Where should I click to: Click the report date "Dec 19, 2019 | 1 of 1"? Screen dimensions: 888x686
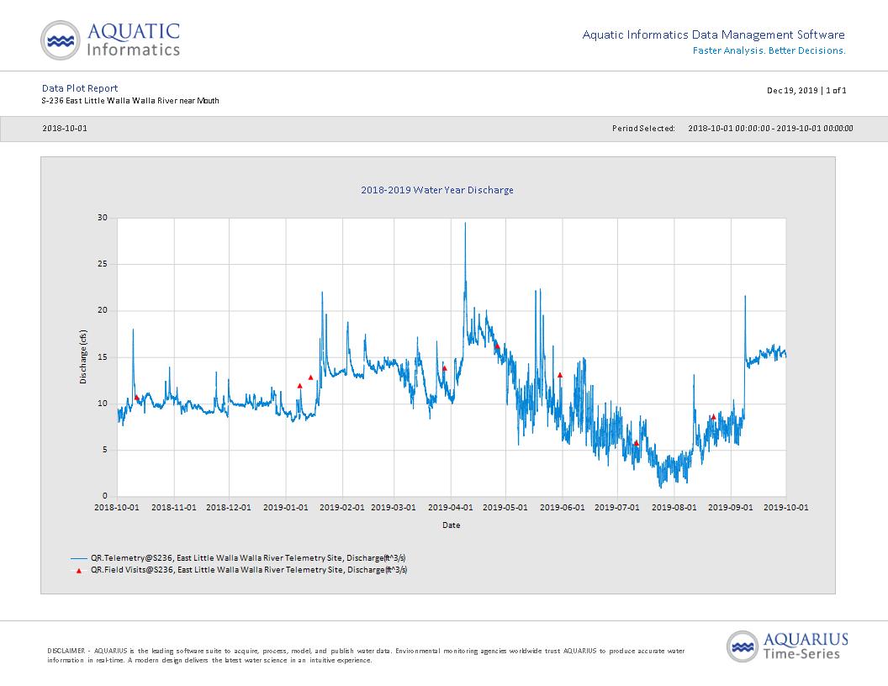pos(806,91)
